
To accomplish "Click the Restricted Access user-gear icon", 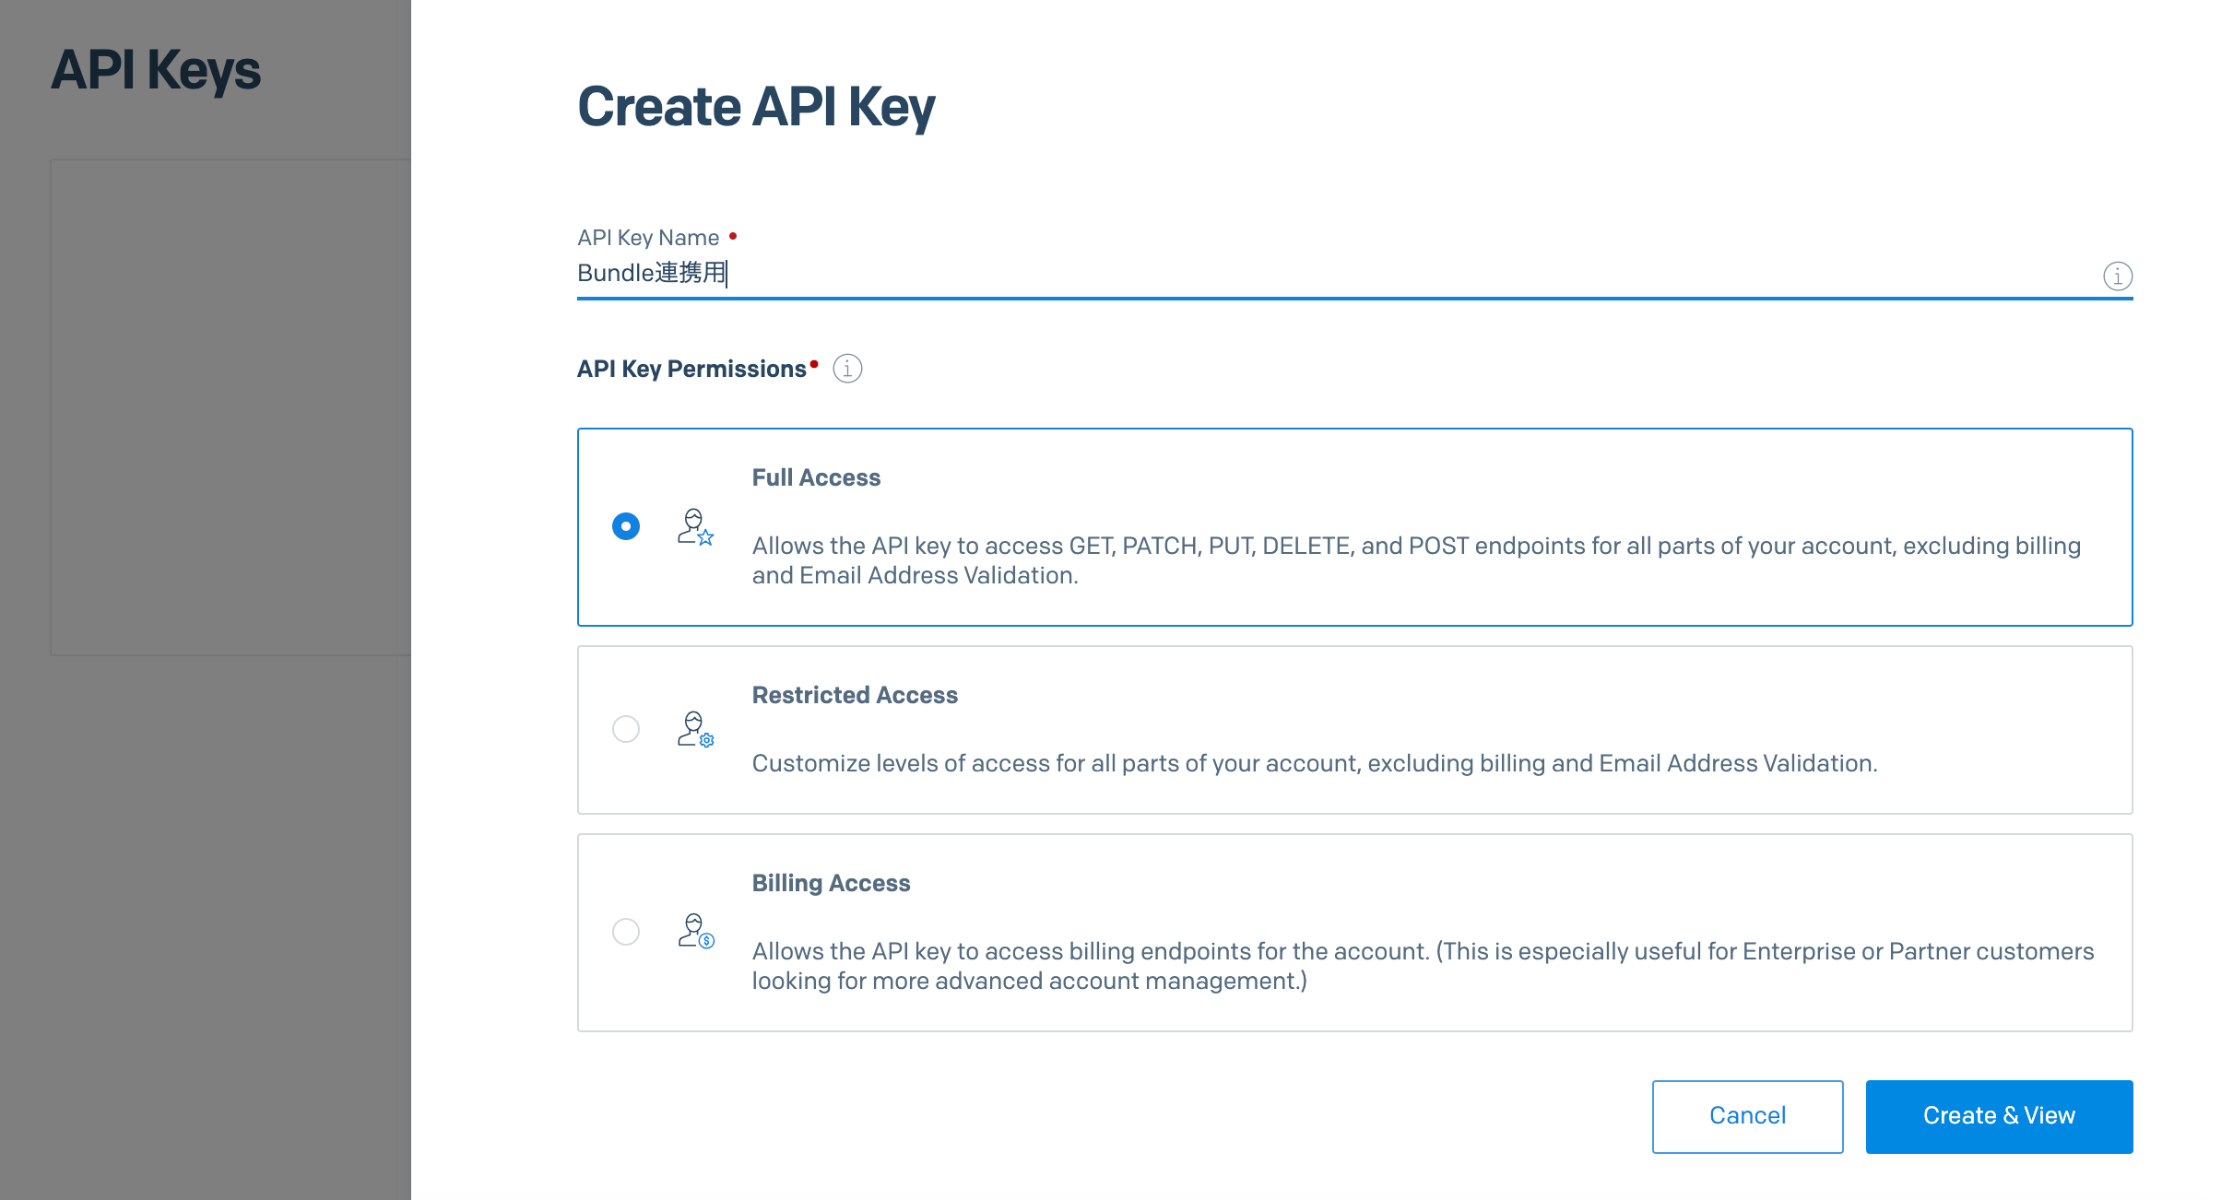I will tap(695, 729).
